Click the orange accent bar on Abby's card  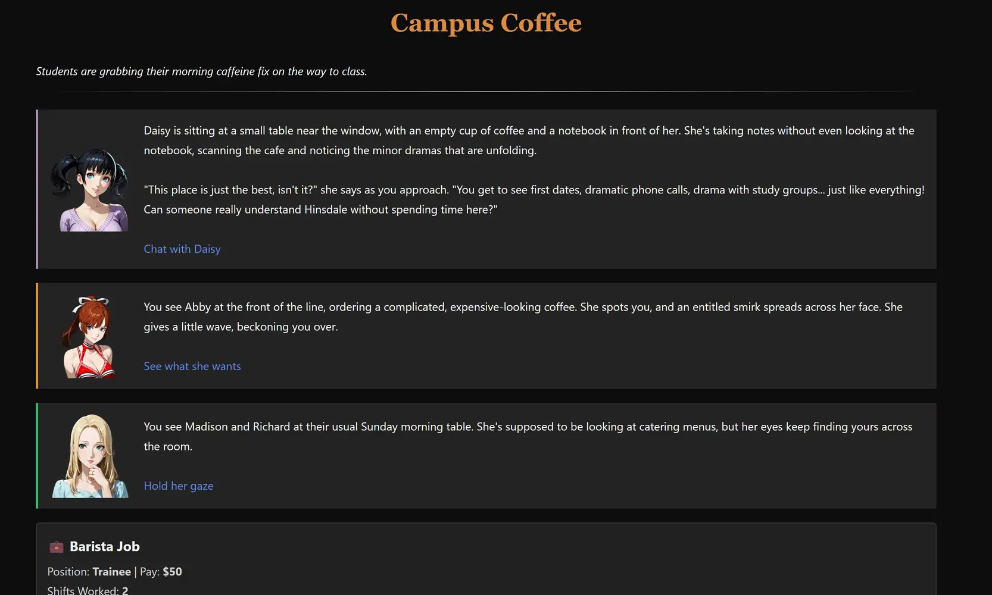[x=37, y=336]
